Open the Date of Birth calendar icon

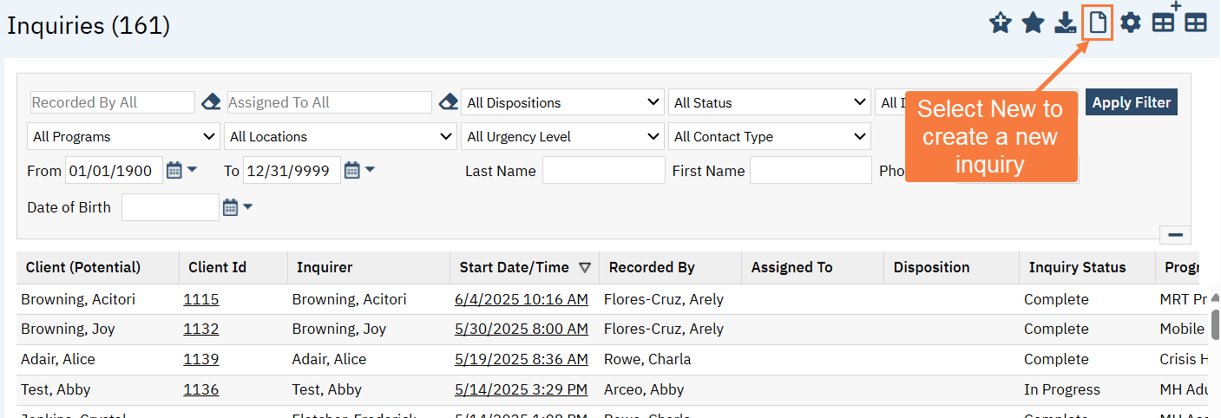point(230,207)
